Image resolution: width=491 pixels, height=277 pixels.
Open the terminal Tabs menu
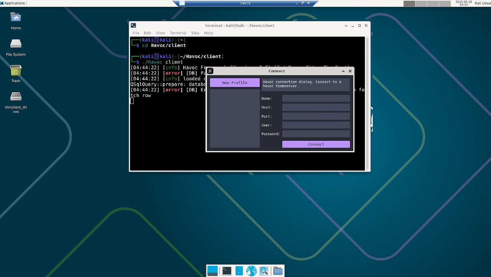pyautogui.click(x=195, y=33)
